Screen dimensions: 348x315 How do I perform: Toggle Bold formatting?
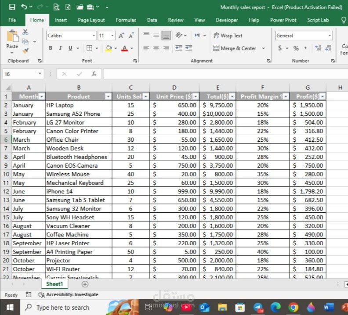(x=51, y=48)
